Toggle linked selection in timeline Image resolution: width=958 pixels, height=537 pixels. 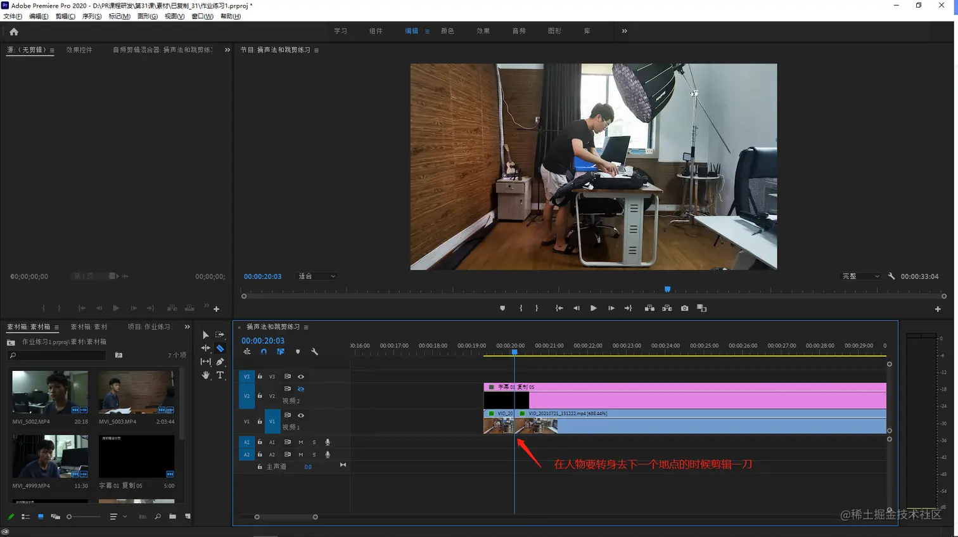click(281, 352)
